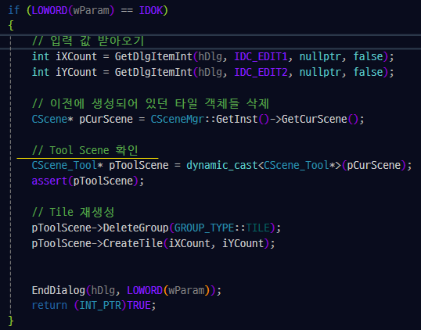Click the '// Tool Scene 확인' comment
The width and height of the screenshot is (421, 330).
tap(85, 150)
